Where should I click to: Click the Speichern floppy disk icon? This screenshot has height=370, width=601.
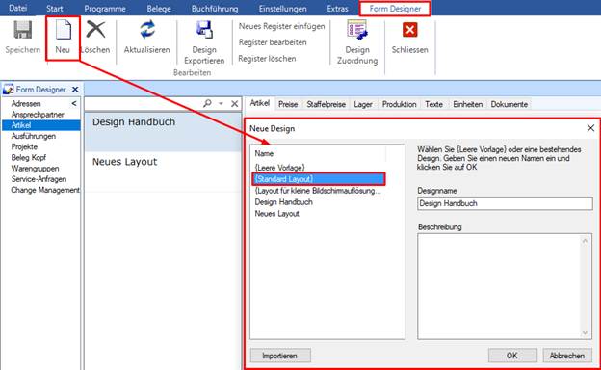coord(22,30)
